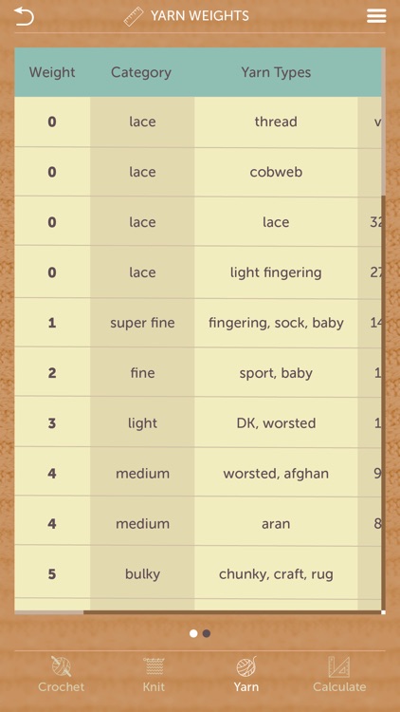Screen dimensions: 400x712
Task: Open the Calculate ruler triangle icon
Action: [339, 667]
